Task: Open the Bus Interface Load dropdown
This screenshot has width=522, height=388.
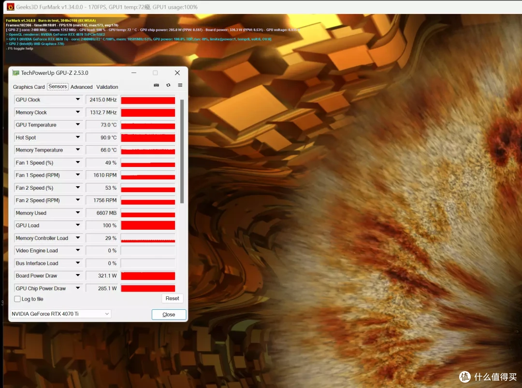Action: tap(78, 263)
